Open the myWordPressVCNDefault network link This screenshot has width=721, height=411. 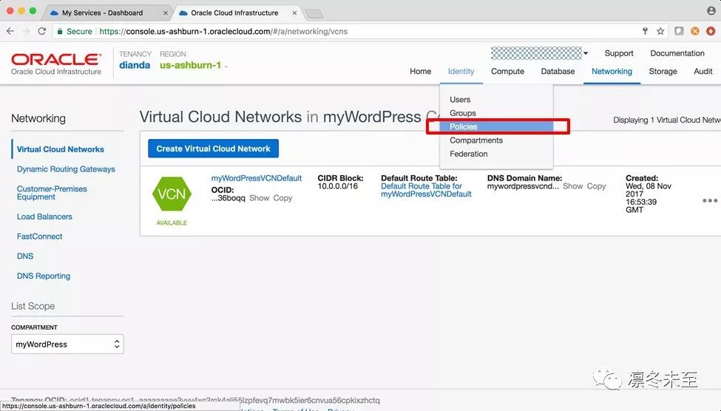[x=257, y=178]
